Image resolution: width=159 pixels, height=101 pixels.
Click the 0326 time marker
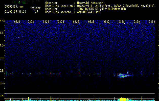(x=91, y=22)
